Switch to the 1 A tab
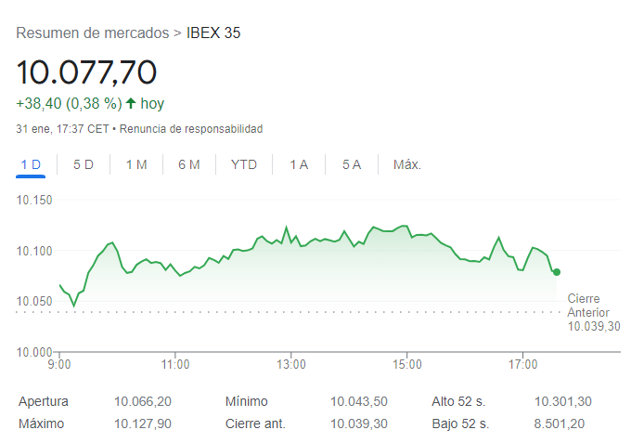Screen dimensions: 644x443 pos(299,164)
